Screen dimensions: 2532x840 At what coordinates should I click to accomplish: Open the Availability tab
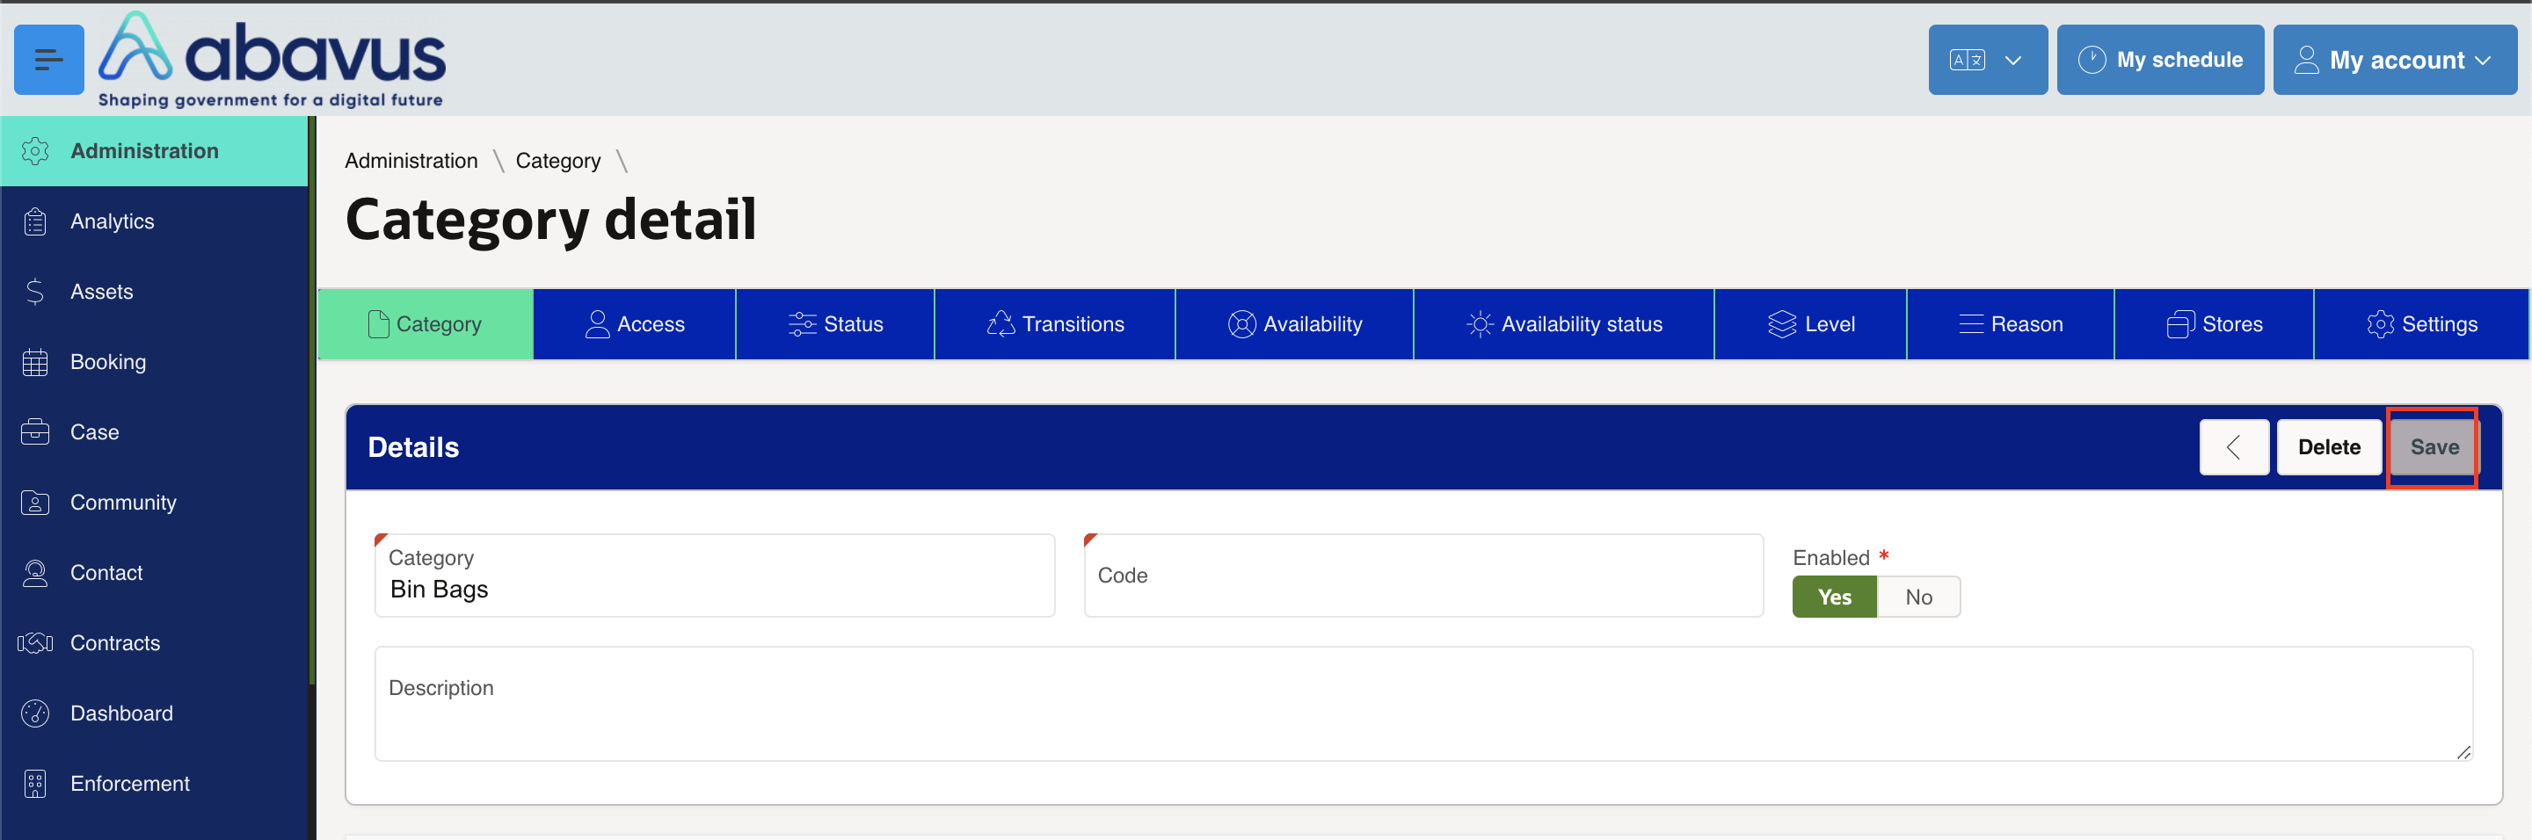pyautogui.click(x=1294, y=324)
